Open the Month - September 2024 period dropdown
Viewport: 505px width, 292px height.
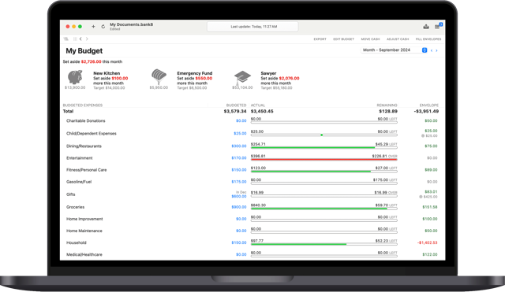(x=395, y=50)
